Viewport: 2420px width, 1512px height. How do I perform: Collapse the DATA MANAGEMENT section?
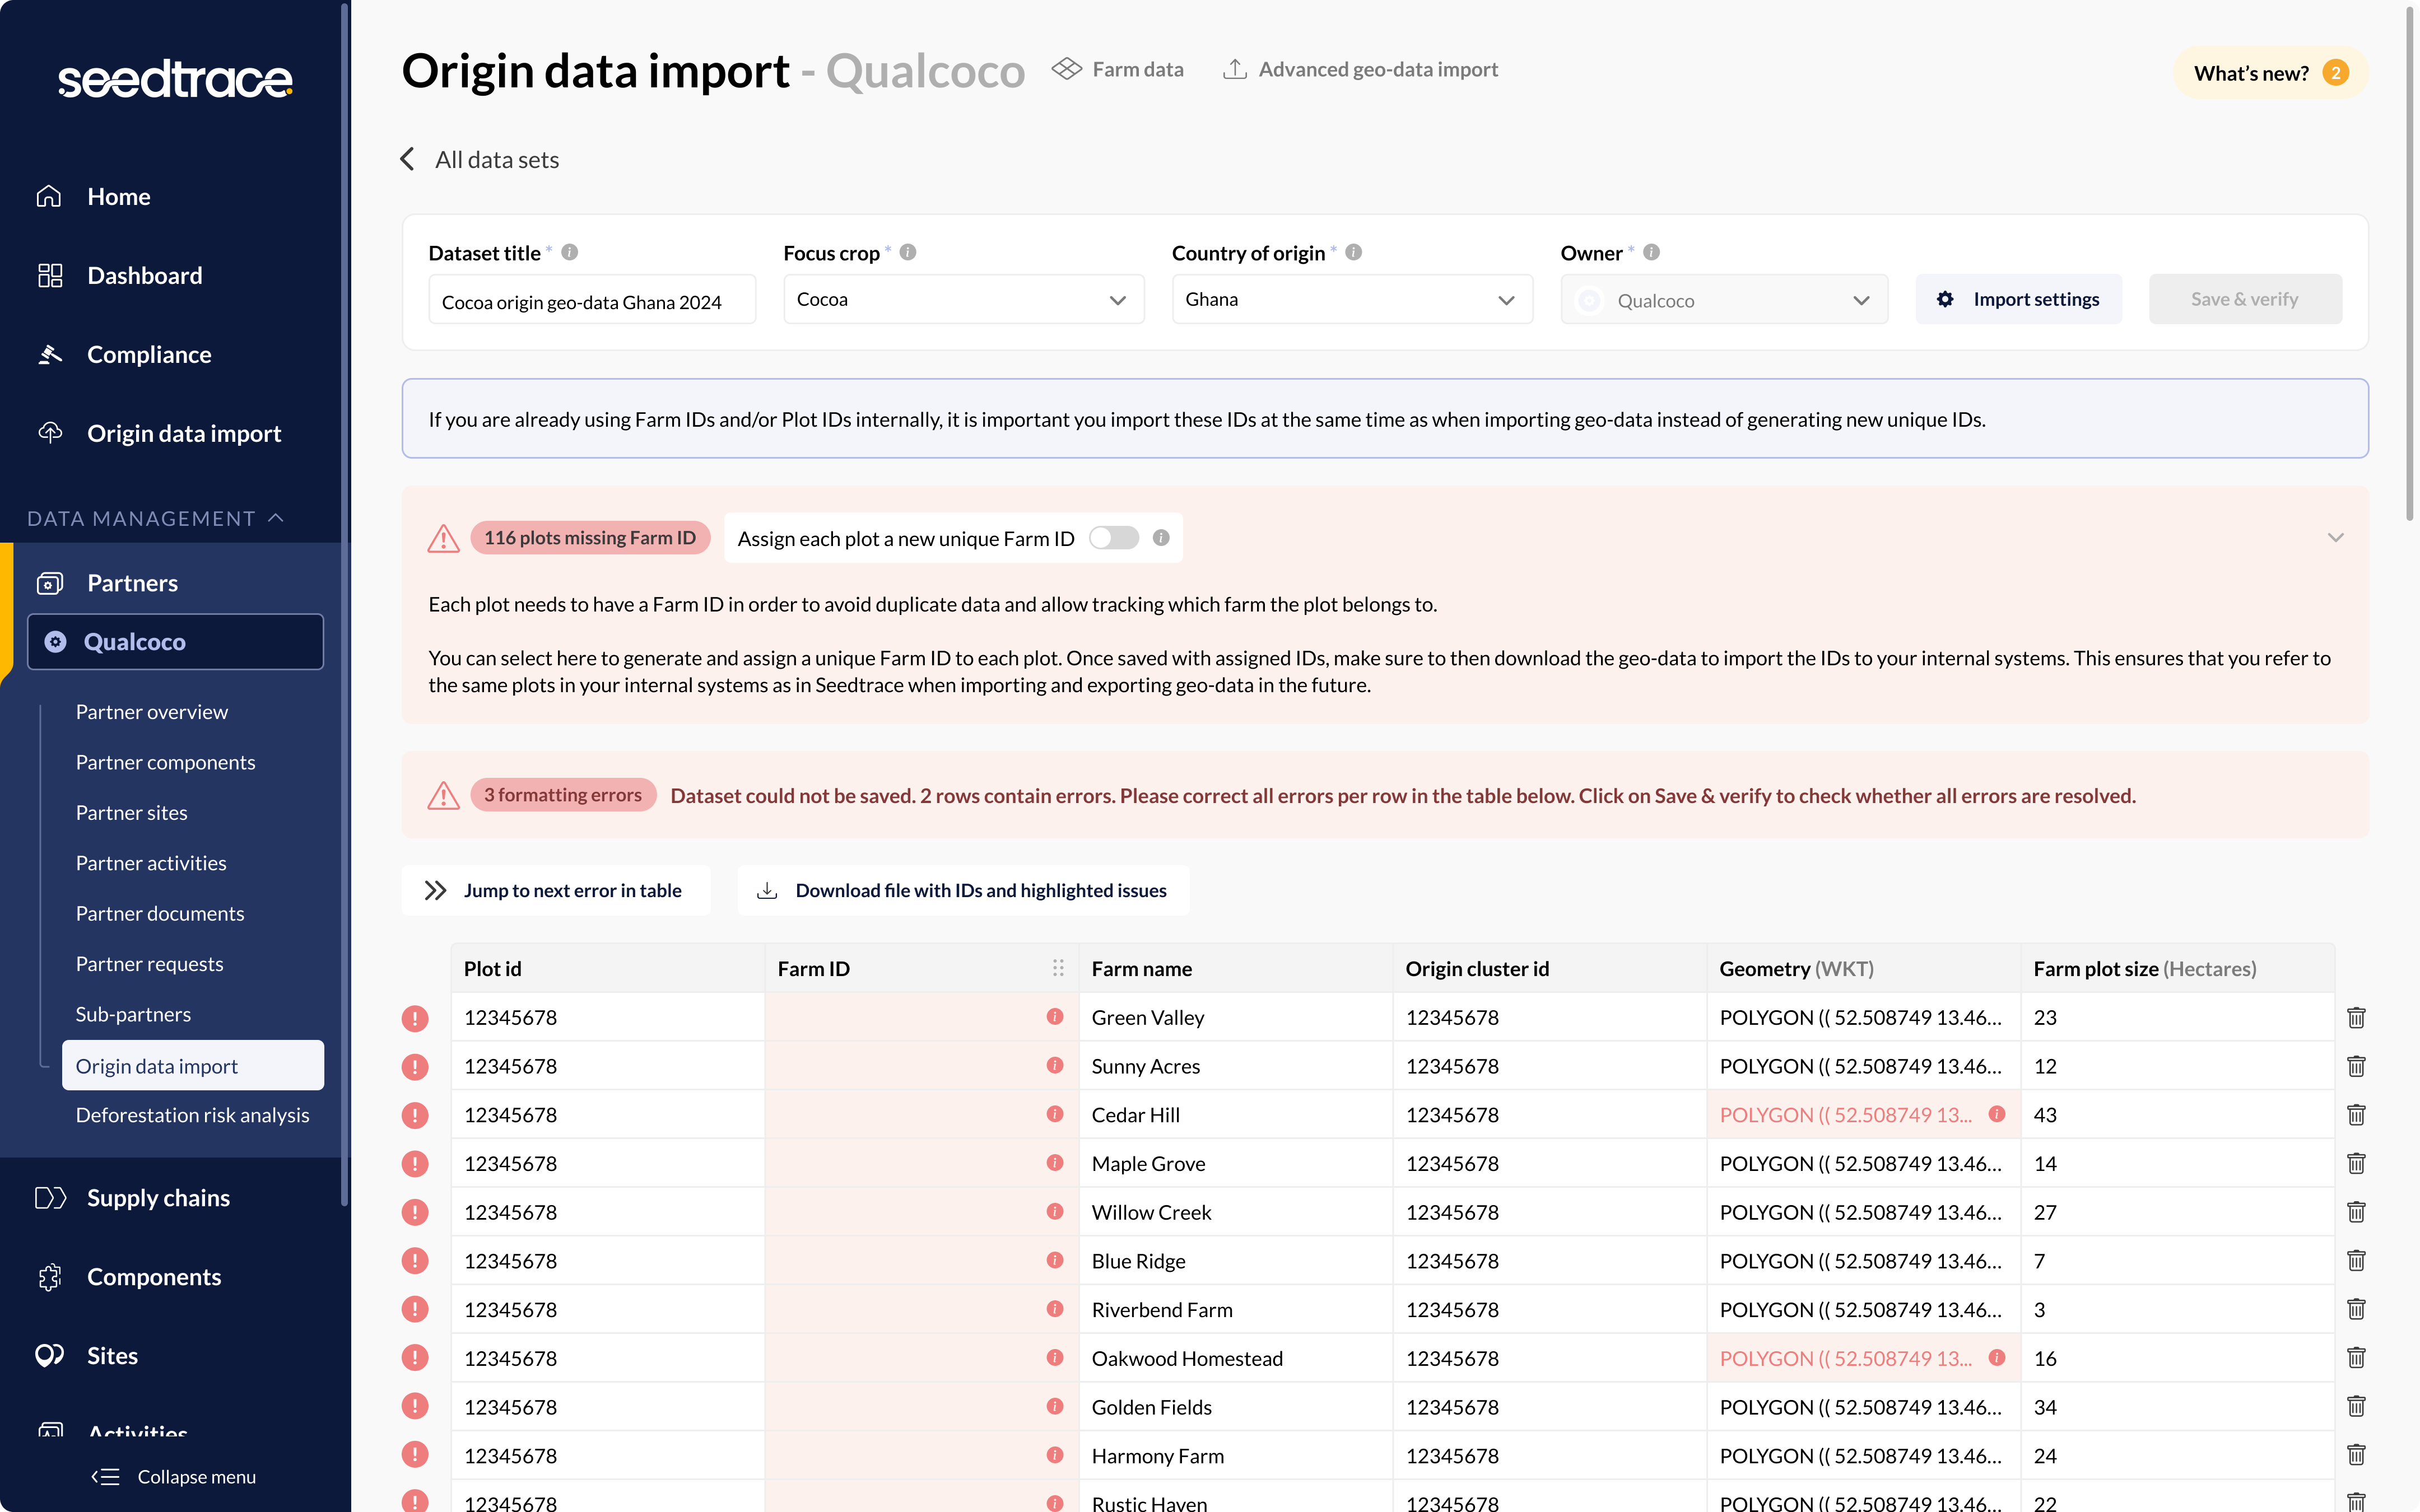(276, 518)
